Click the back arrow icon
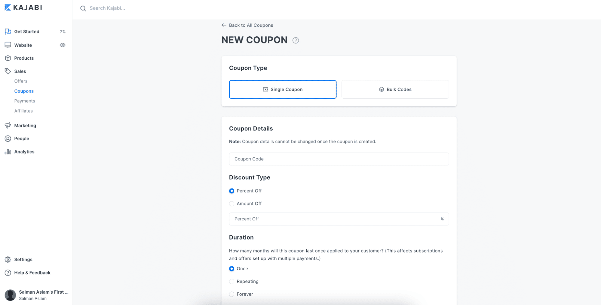This screenshot has height=305, width=601. pyautogui.click(x=224, y=25)
